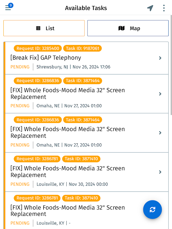Switch to the List view tab

coord(44,28)
